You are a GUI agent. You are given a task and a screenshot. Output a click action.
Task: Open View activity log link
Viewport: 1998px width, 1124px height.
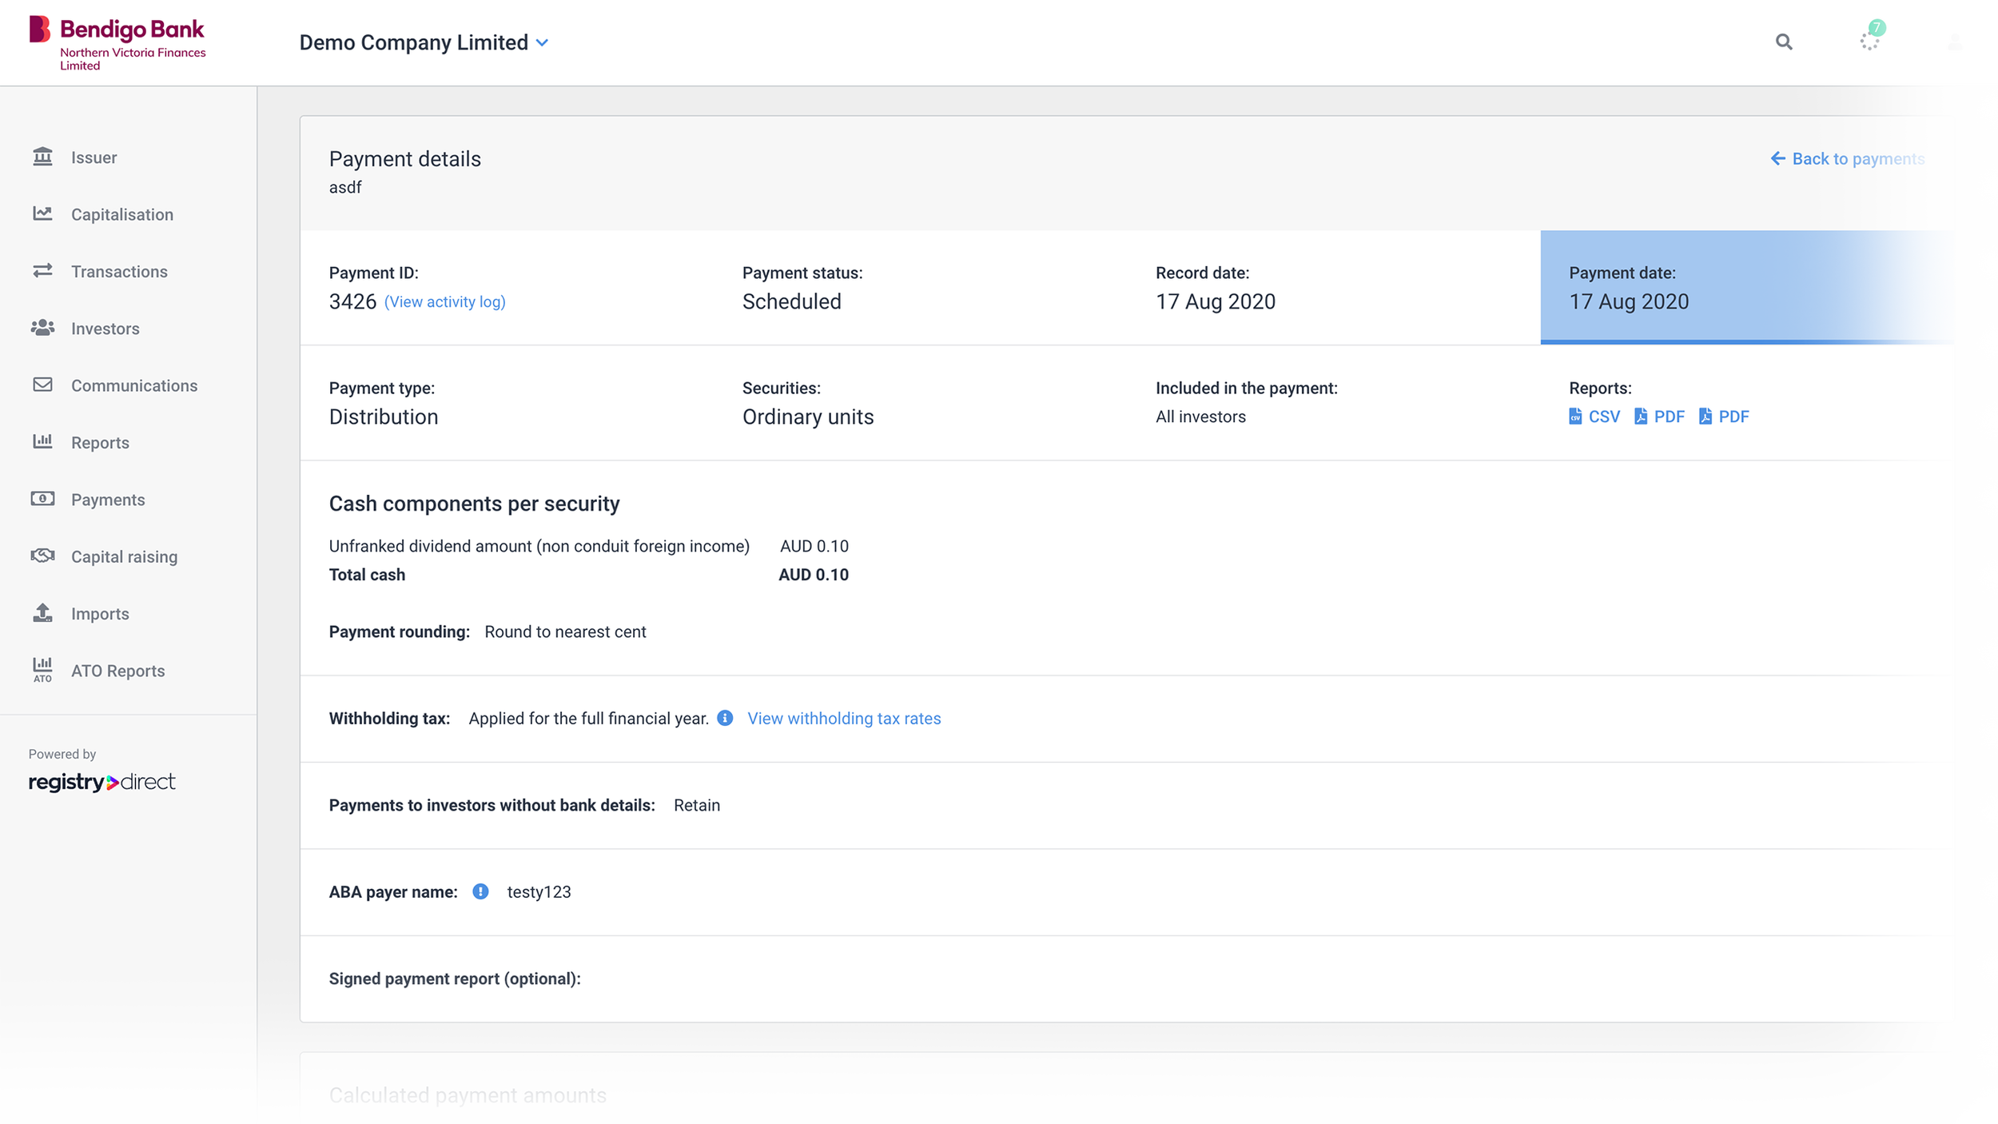444,301
